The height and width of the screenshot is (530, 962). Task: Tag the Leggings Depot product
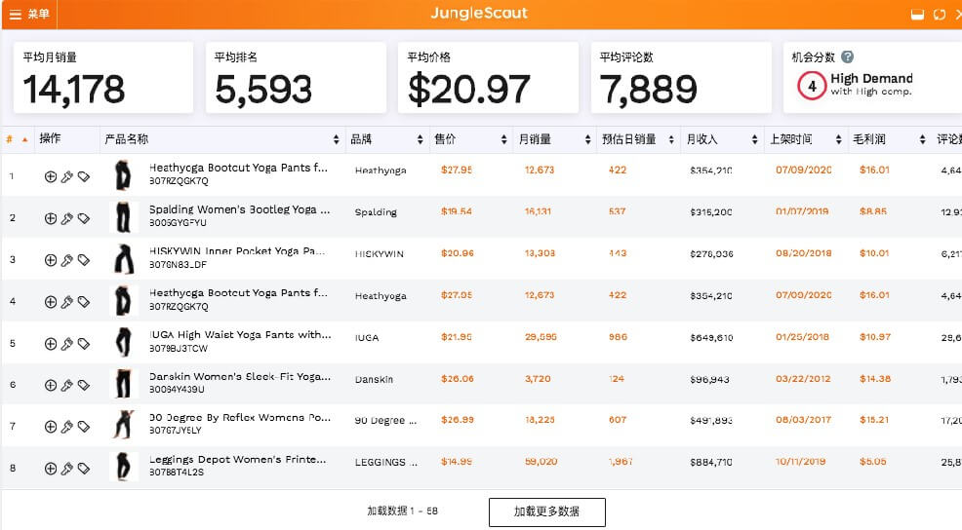click(x=84, y=468)
